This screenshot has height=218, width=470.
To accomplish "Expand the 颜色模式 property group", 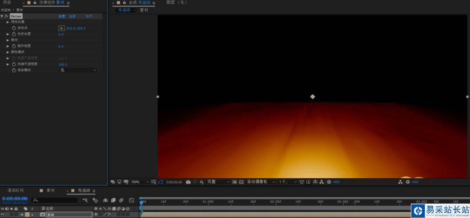I will pyautogui.click(x=8, y=52).
